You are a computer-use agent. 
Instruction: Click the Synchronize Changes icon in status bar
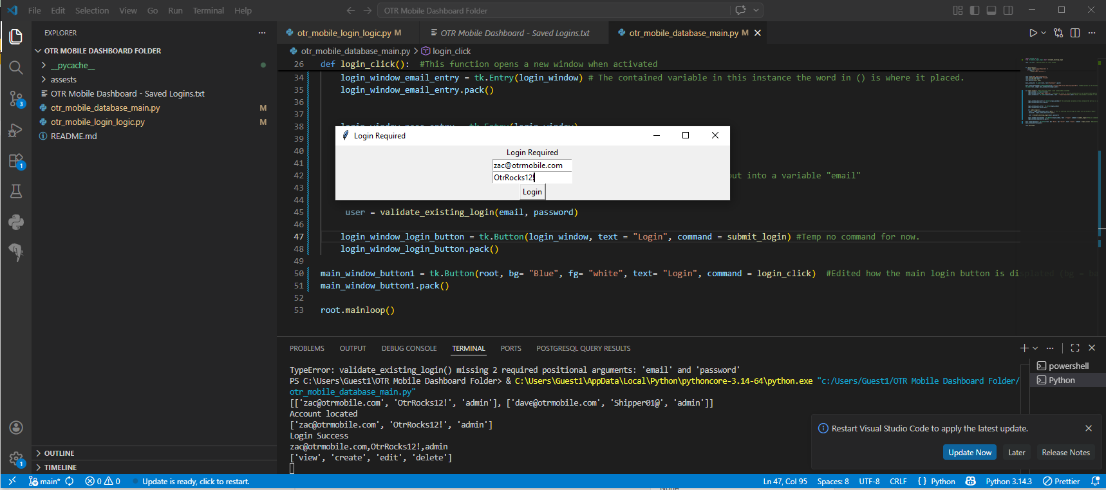(x=70, y=482)
